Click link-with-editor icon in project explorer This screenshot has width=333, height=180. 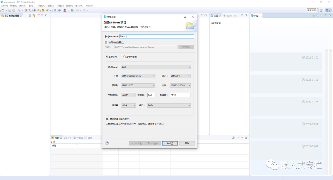[x=34, y=15]
